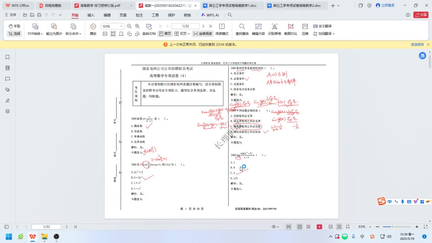Click 截图对比 screenshot compare tool
The width and height of the screenshot is (432, 243).
pyautogui.click(x=291, y=30)
